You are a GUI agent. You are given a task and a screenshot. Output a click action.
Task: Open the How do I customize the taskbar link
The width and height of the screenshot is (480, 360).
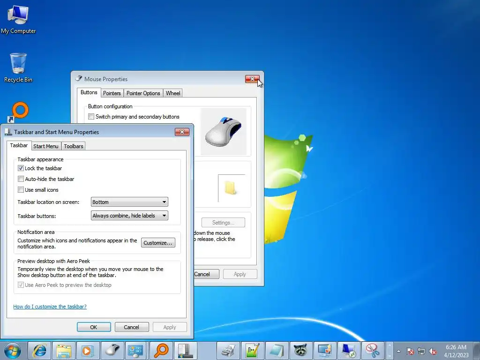pos(50,307)
